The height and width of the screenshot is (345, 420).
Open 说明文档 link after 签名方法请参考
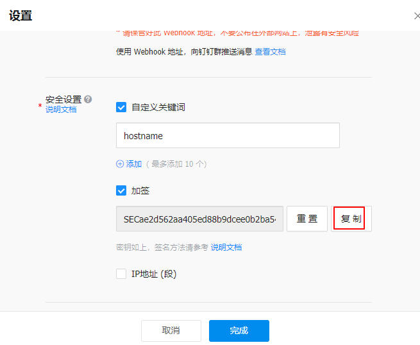pos(226,247)
